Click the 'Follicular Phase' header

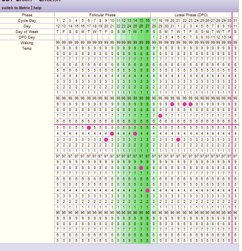(x=102, y=15)
